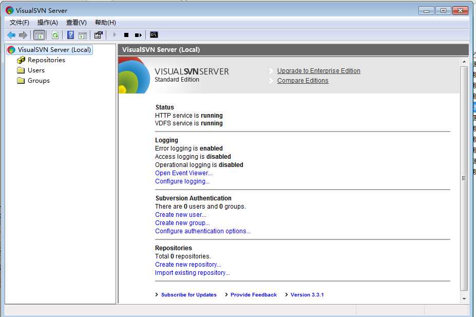
Task: Click 'Total 0 repositories' text
Action: (183, 256)
